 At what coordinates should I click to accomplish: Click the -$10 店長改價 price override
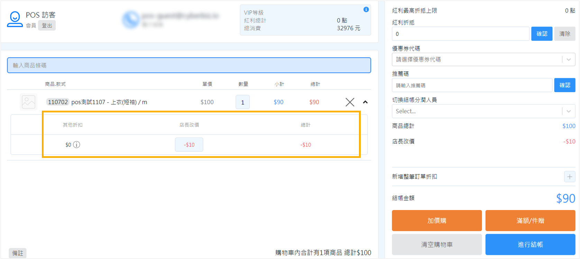pos(189,145)
